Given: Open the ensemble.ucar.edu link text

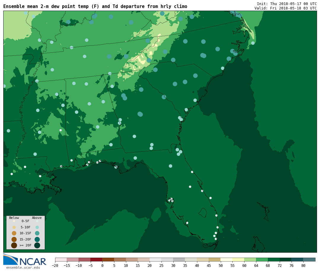Looking at the screenshot, I should pyautogui.click(x=23, y=267).
